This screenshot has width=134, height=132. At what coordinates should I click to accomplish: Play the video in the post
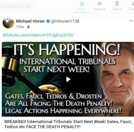pos(68,79)
